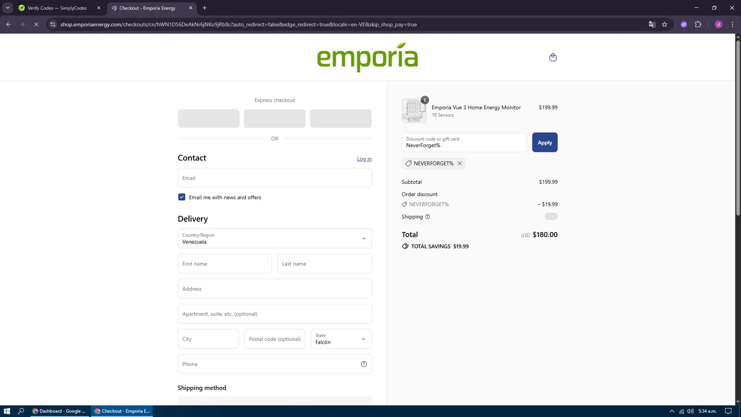This screenshot has width=741, height=417.
Task: Click the browser address bar URL
Action: tap(239, 24)
